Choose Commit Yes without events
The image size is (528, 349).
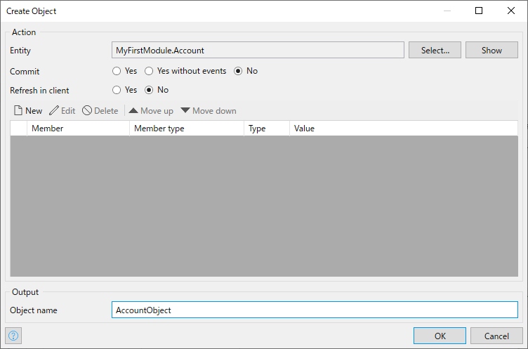pos(149,71)
